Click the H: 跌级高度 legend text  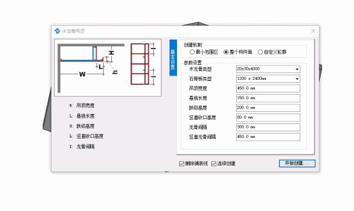pyautogui.click(x=82, y=126)
